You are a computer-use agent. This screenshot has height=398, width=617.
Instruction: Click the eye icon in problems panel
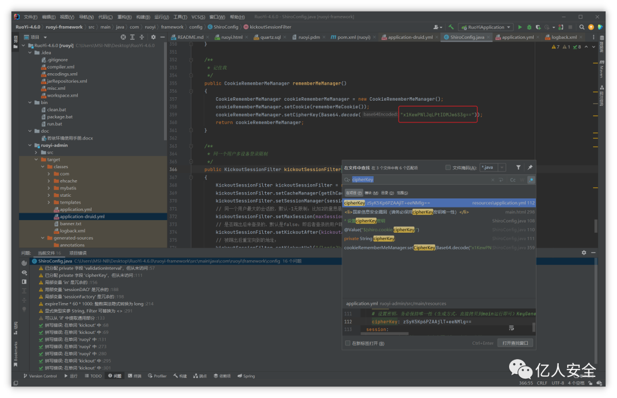tap(24, 272)
